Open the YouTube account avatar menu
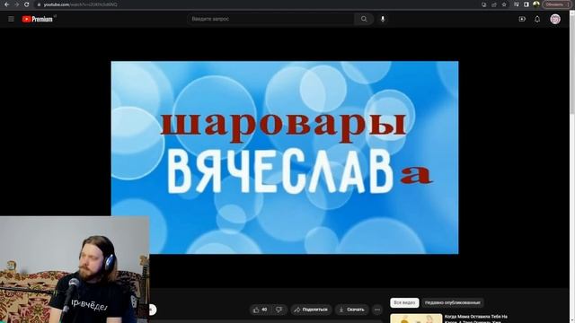Viewport: 575px width, 323px height. point(555,19)
